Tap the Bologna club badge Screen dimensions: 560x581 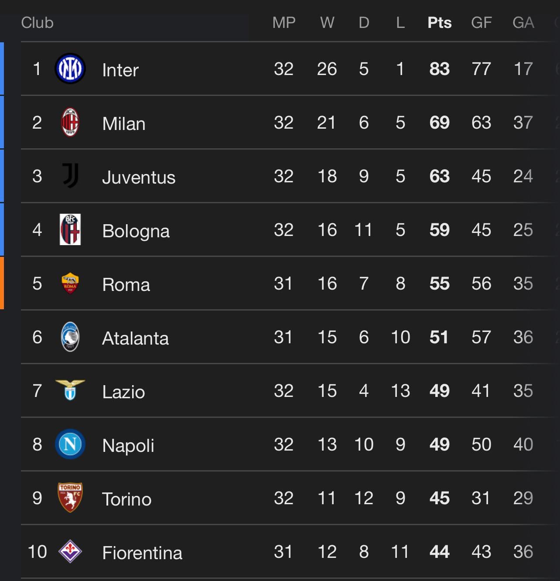coord(70,229)
